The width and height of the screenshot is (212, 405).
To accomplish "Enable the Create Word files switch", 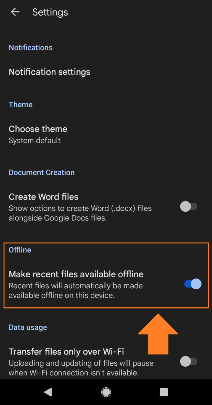I will click(x=189, y=206).
